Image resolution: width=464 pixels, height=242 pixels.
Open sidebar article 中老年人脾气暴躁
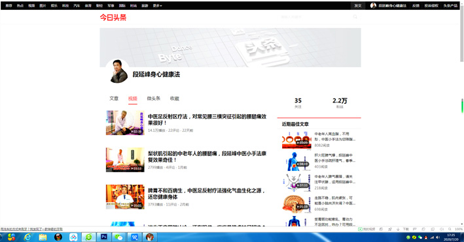[335, 179]
